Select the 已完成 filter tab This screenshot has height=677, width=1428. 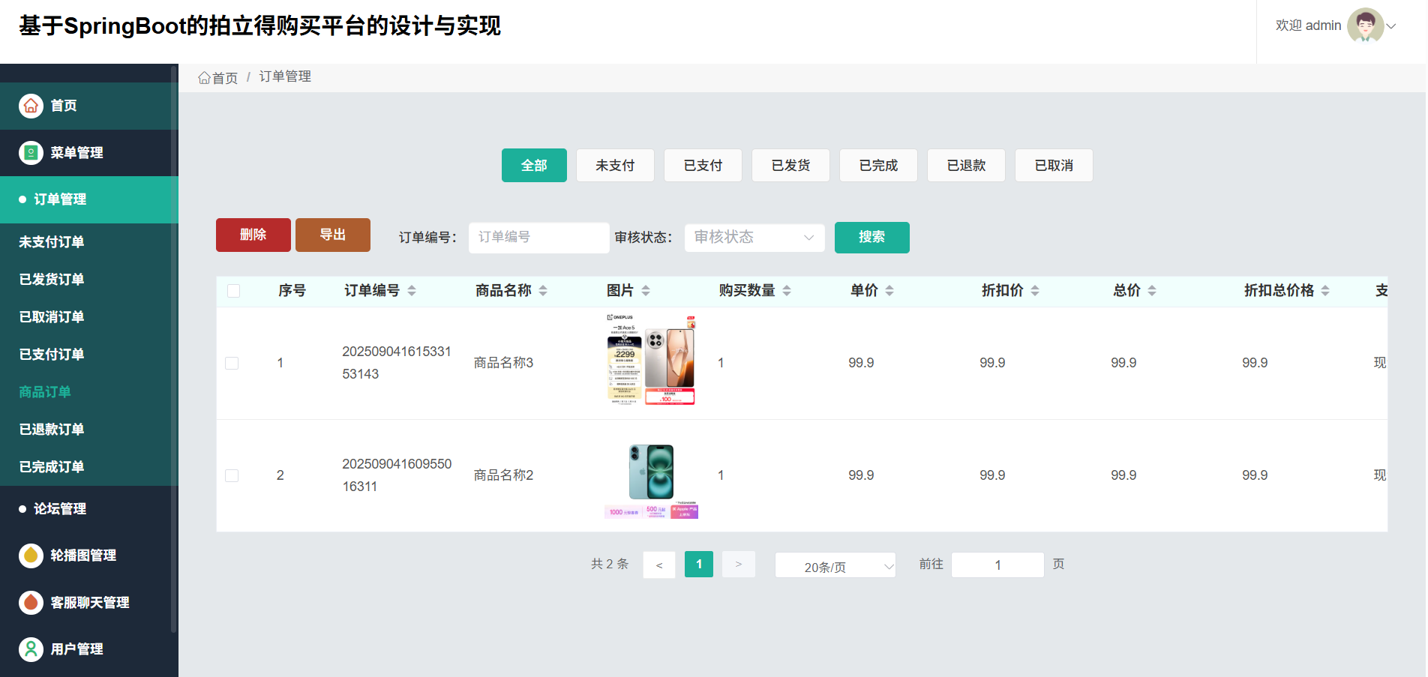[878, 165]
